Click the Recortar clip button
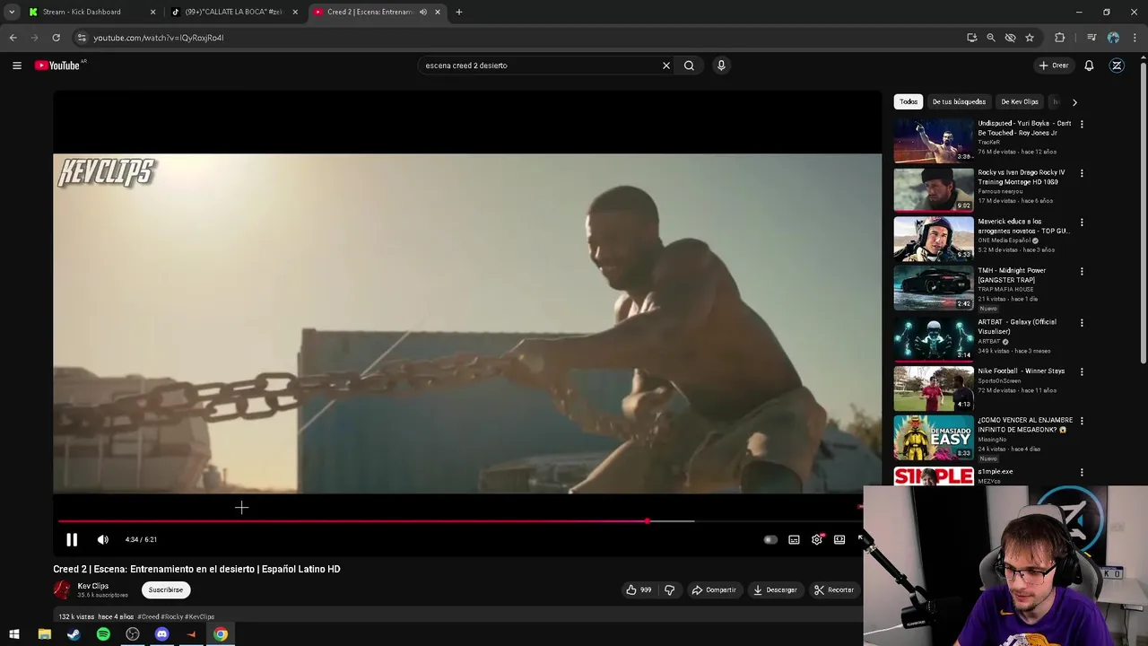Screen dimensions: 1148x646 (834, 589)
